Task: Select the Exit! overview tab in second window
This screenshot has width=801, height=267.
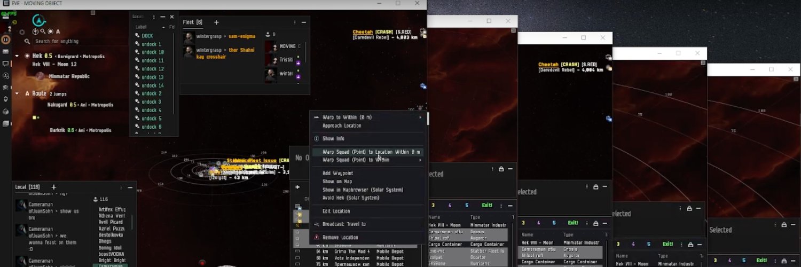Action: click(x=487, y=205)
